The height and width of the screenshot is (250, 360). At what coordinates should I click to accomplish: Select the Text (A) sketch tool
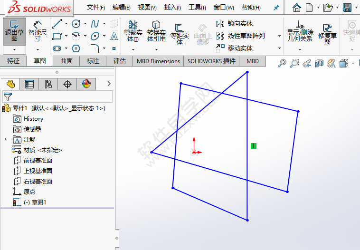click(114, 36)
